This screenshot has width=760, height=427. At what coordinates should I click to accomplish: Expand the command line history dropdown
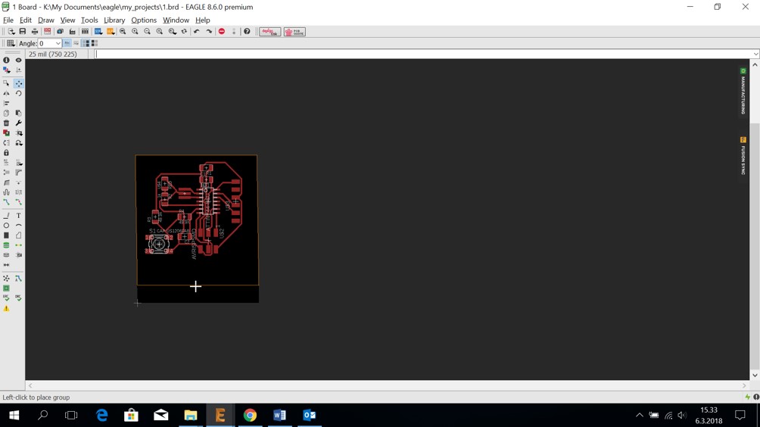pyautogui.click(x=755, y=54)
